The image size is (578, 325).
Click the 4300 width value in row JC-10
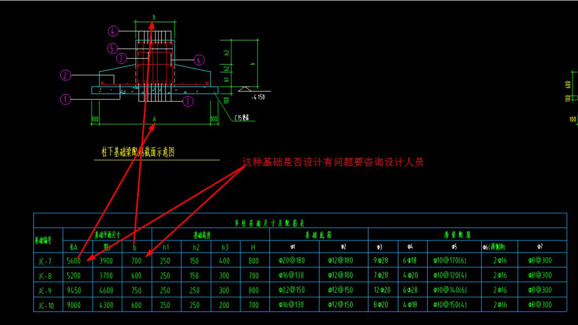tap(106, 305)
